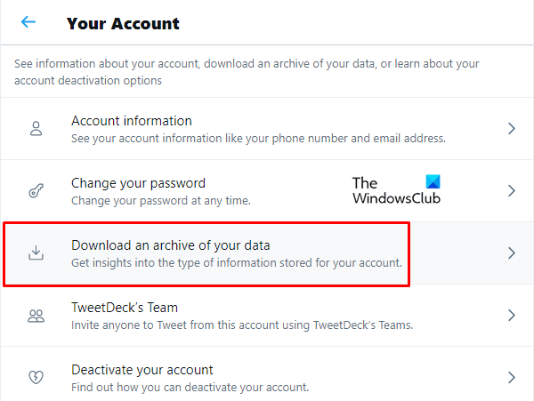The width and height of the screenshot is (534, 401).
Task: Open the Account information menu item
Action: [132, 121]
